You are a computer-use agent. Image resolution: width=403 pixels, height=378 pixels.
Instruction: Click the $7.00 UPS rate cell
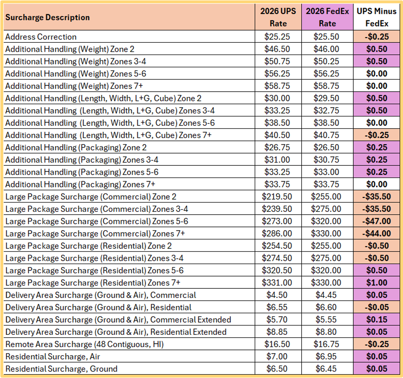(x=278, y=357)
